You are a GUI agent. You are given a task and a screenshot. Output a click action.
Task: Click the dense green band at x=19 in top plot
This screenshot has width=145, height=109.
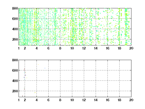[x=126, y=27]
